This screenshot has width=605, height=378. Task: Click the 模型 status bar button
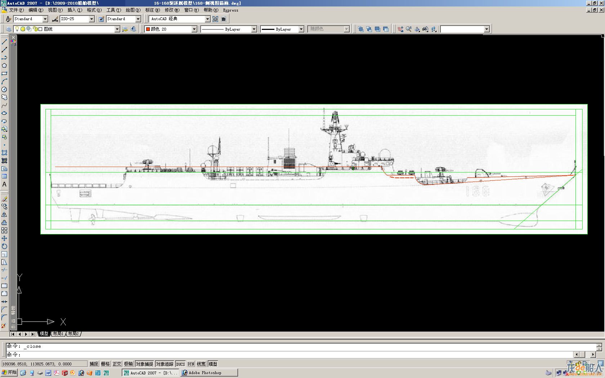(213, 364)
